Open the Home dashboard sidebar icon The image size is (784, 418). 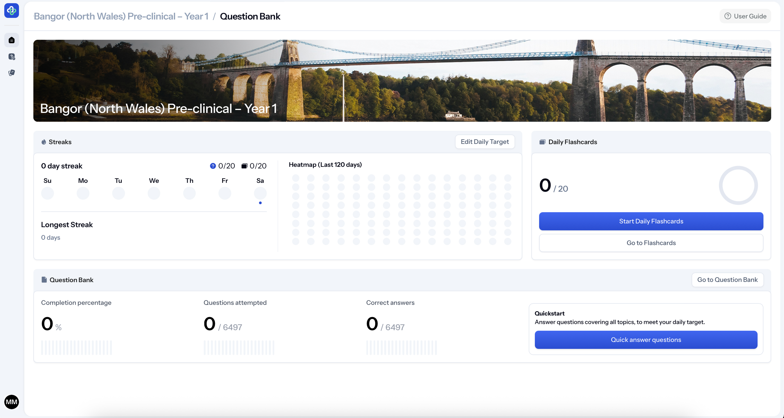[x=11, y=40]
